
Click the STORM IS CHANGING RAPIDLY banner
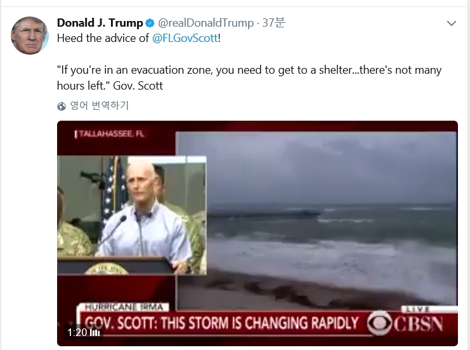pos(221,323)
